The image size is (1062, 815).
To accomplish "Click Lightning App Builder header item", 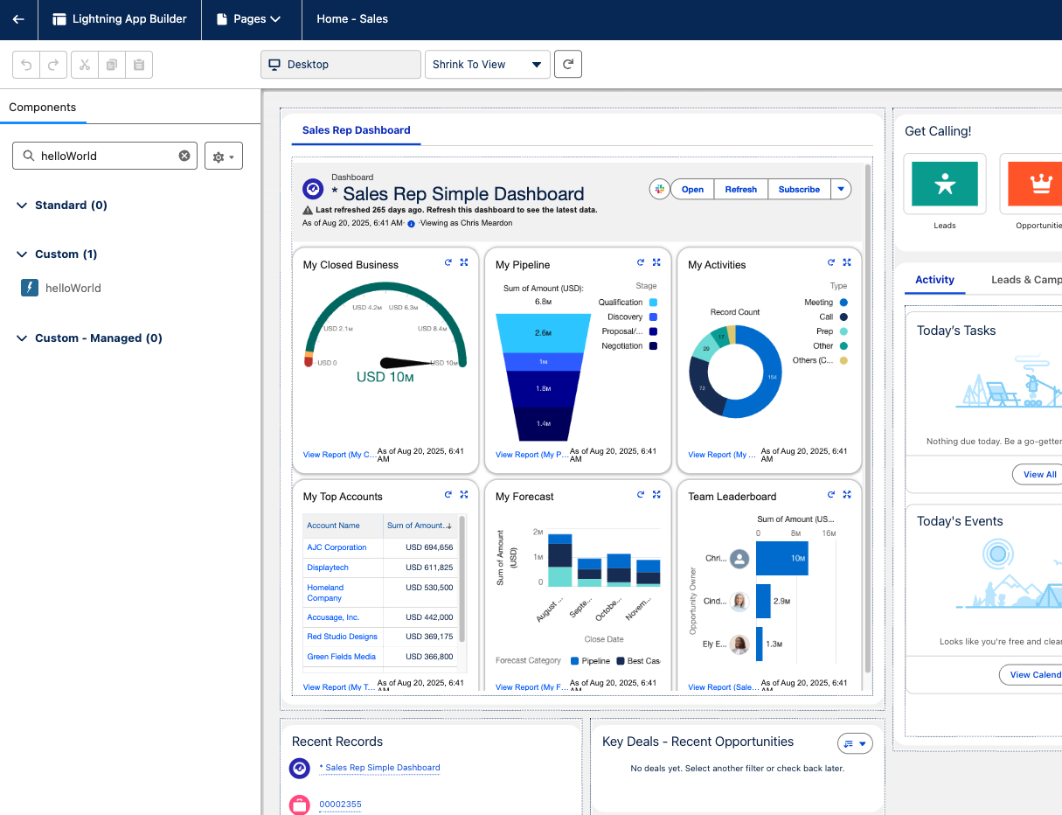I will click(x=119, y=19).
